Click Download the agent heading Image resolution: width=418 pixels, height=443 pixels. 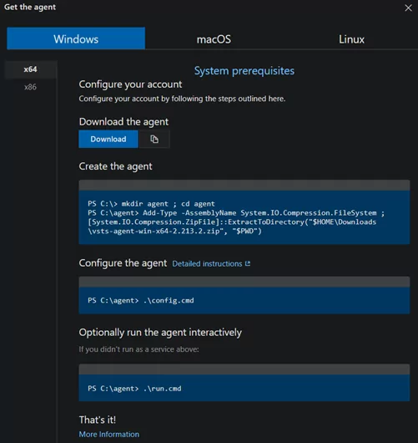(x=123, y=121)
